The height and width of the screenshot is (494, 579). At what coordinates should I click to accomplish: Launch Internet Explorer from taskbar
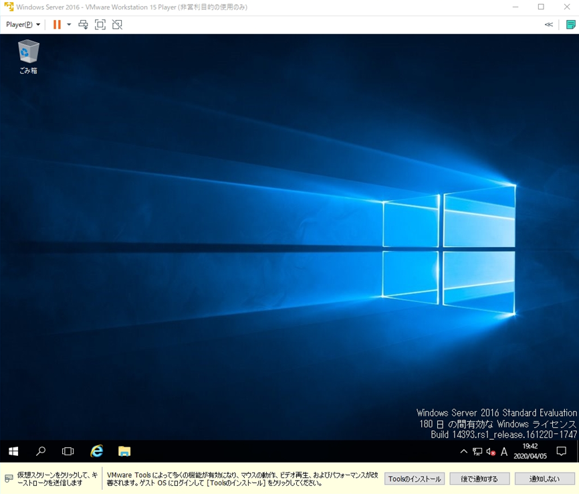97,451
